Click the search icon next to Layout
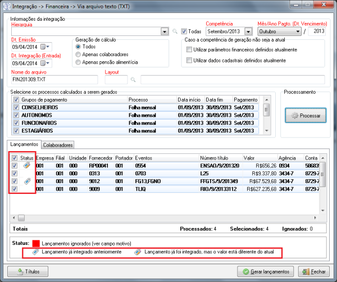 134,81
